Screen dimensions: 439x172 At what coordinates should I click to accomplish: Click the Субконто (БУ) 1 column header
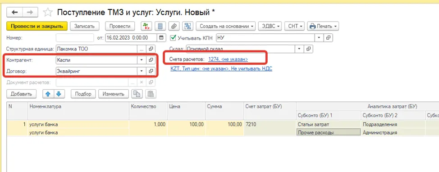click(x=329, y=115)
